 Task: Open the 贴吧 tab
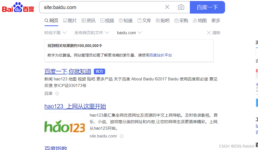click(x=163, y=21)
